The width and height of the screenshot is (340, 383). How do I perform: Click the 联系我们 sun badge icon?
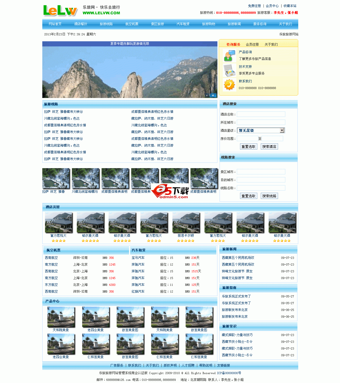[229, 85]
